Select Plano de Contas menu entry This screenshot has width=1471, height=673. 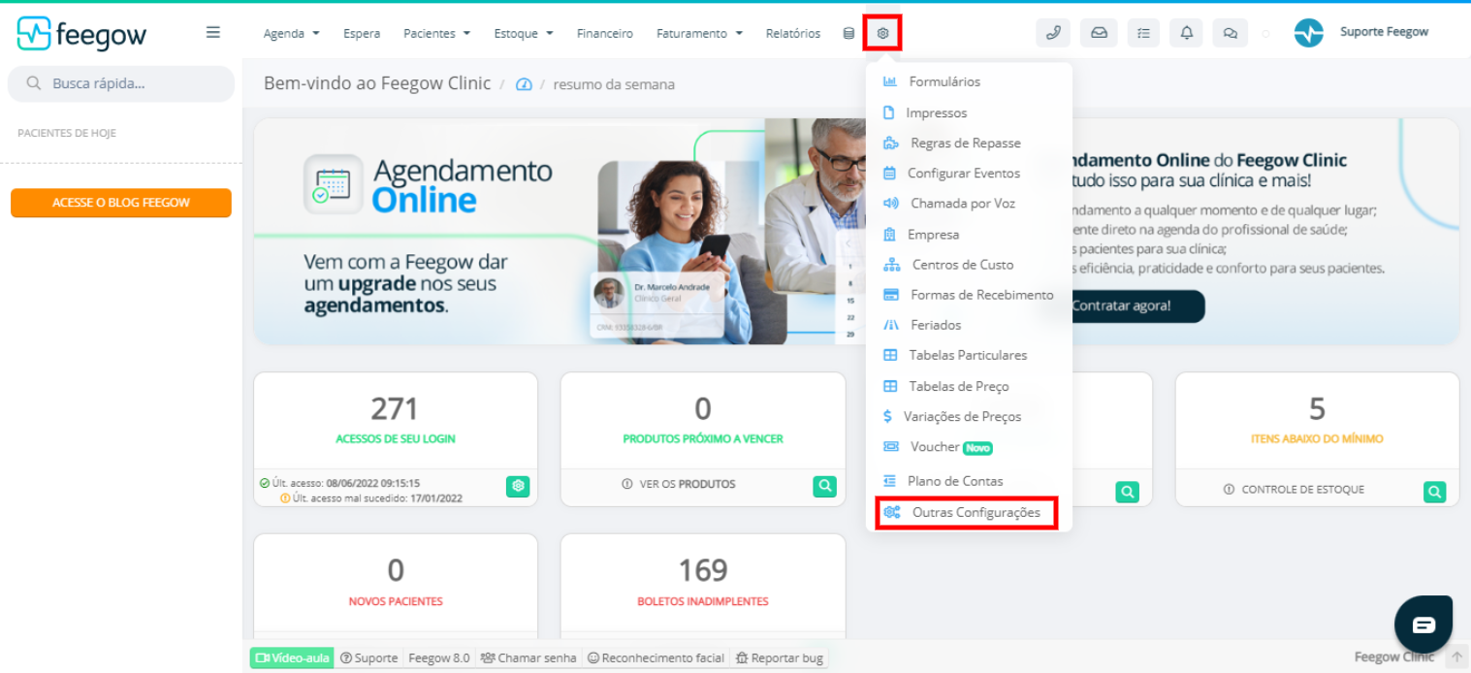969,481
